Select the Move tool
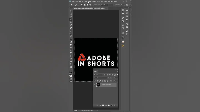The image size is (200, 112). (71, 11)
